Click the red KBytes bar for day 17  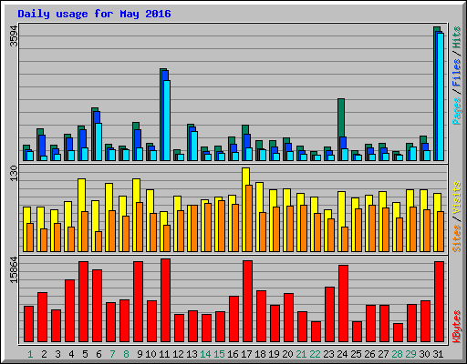[247, 301]
